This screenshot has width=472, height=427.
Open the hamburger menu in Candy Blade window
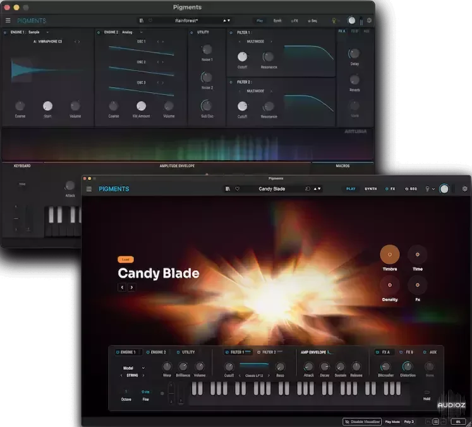click(89, 189)
